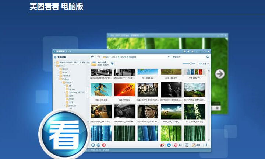
Task: Click the heart favorite icon beside material
Action: pyautogui.click(x=112, y=63)
